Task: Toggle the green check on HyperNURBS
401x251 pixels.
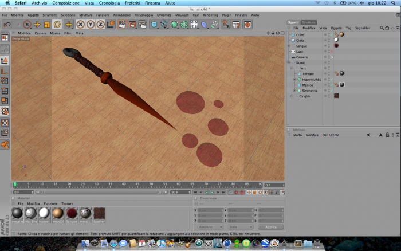Action: point(332,80)
